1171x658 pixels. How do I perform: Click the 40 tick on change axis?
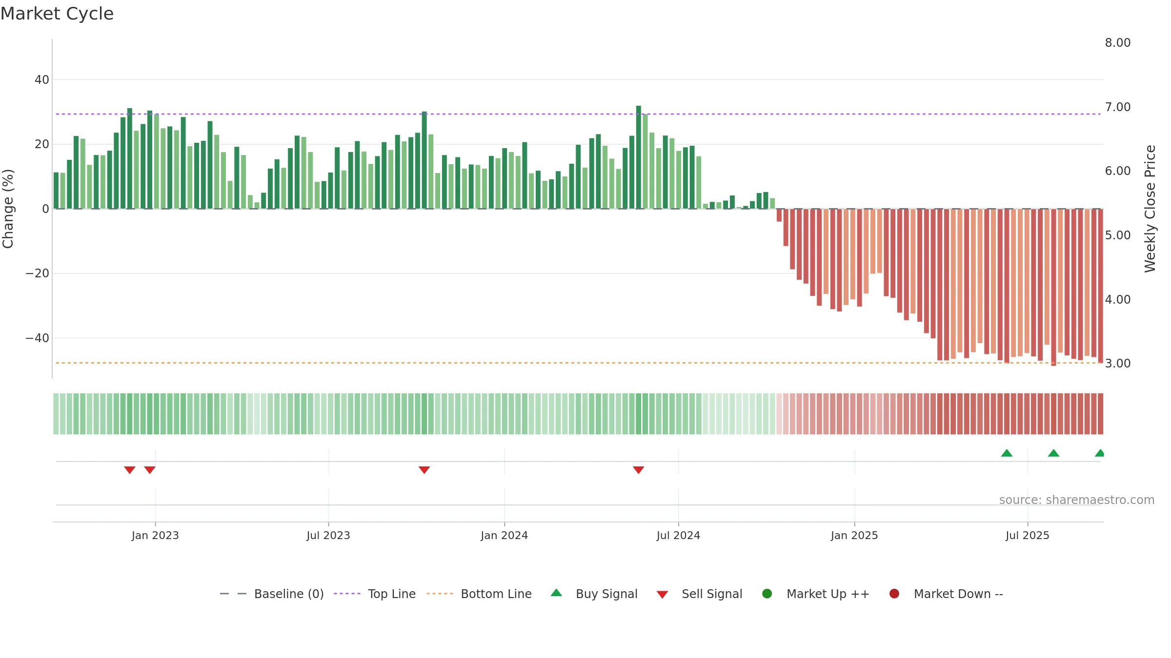click(x=42, y=79)
